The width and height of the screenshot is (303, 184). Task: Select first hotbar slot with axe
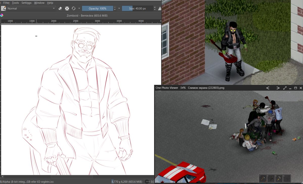(x=263, y=178)
